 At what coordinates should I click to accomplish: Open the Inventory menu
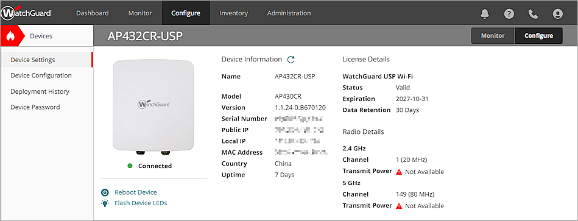tap(234, 13)
